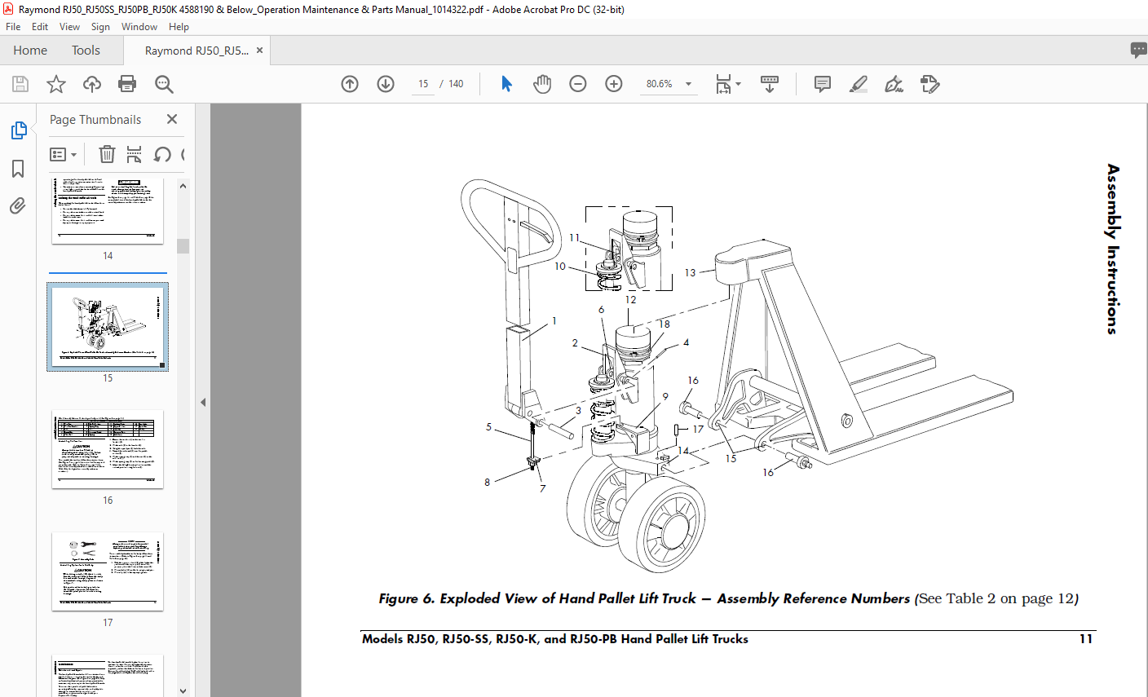The height and width of the screenshot is (697, 1148).
Task: Open the Sign menu
Action: pyautogui.click(x=100, y=27)
